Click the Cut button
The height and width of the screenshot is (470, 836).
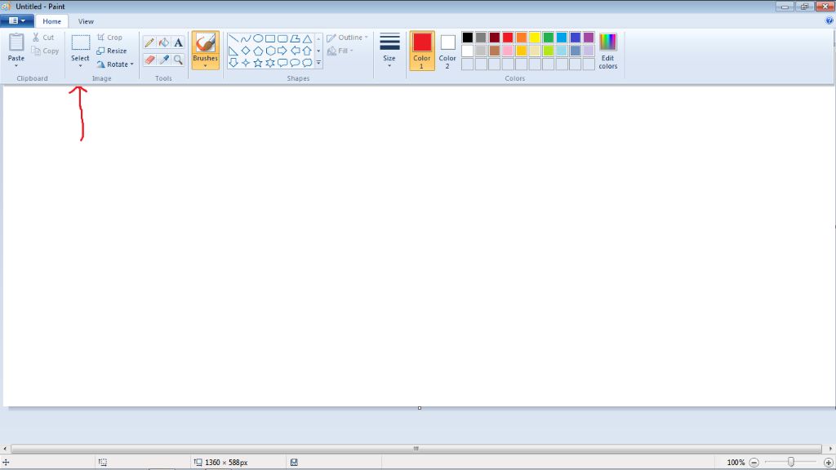tap(43, 38)
